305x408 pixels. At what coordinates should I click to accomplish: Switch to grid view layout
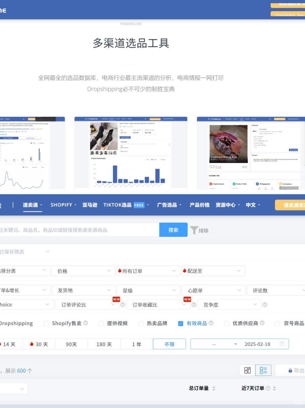pyautogui.click(x=247, y=370)
